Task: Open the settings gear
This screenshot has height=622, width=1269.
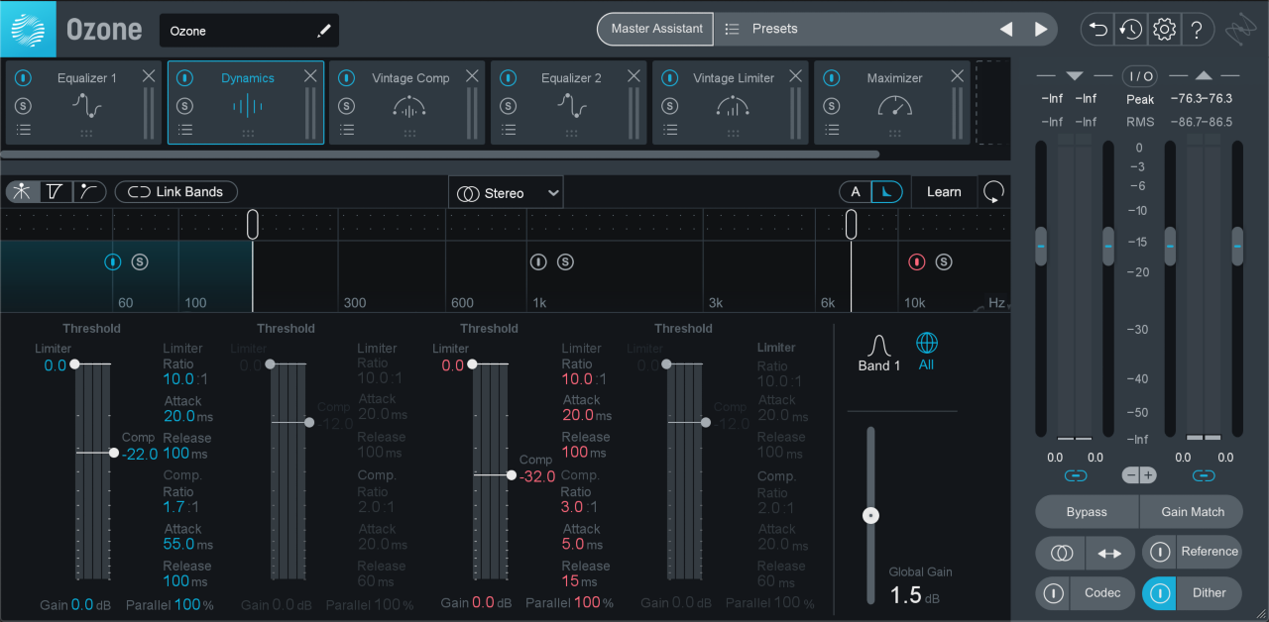Action: click(1164, 30)
